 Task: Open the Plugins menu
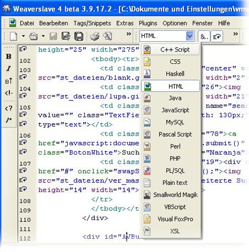[x=148, y=23]
